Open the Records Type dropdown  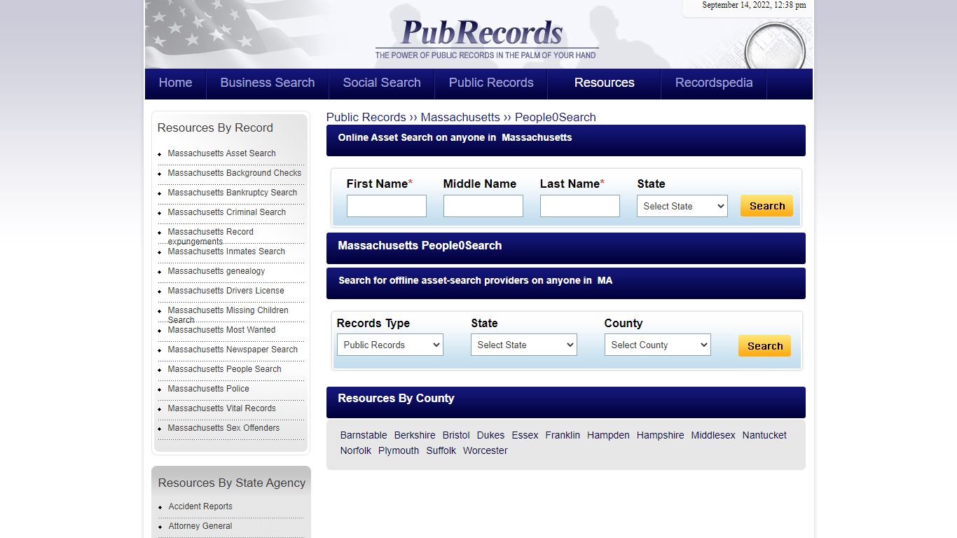pyautogui.click(x=390, y=345)
